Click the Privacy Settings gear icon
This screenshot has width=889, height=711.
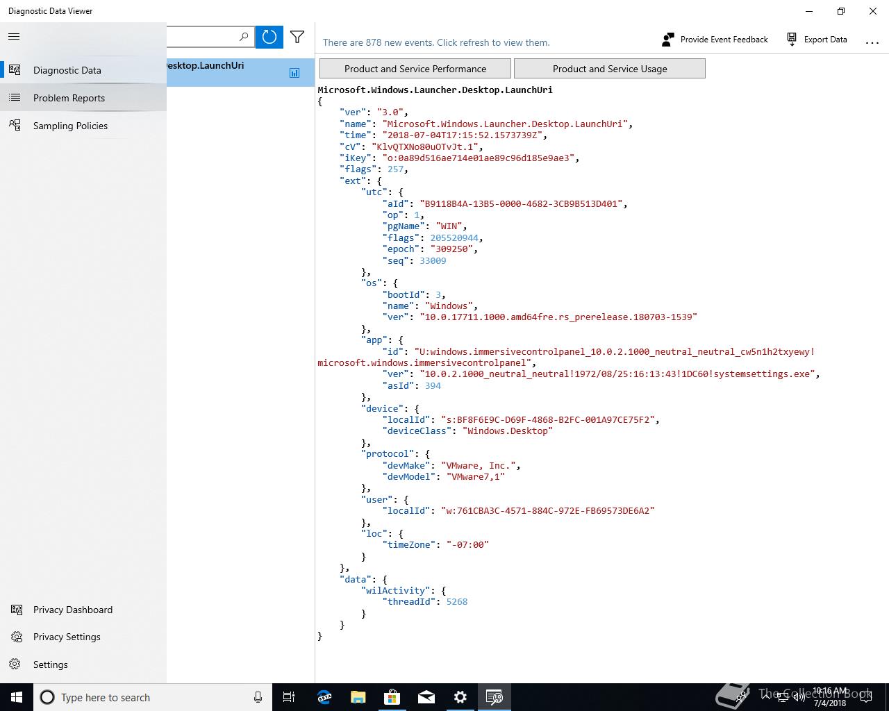point(16,637)
